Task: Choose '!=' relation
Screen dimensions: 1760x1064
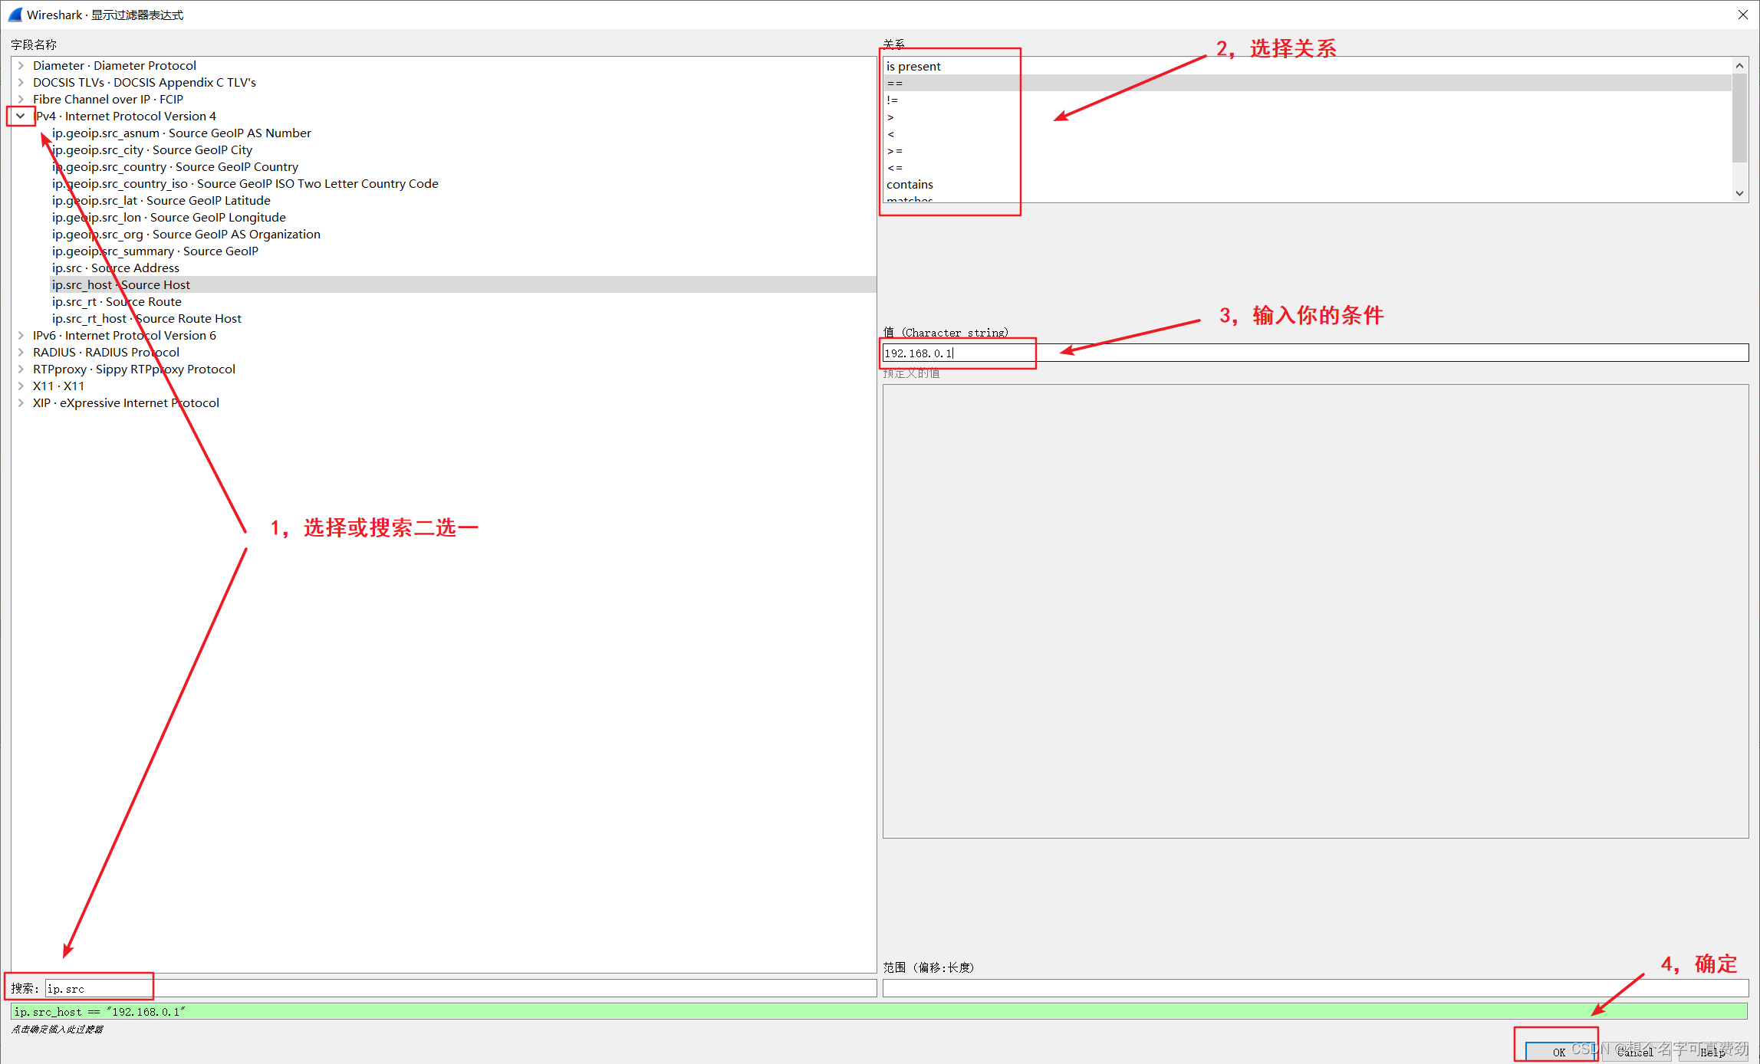Action: click(x=1308, y=100)
